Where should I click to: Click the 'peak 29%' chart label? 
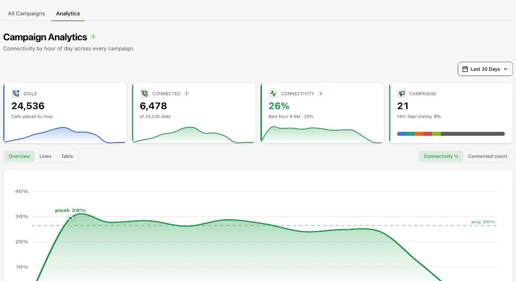pos(70,210)
